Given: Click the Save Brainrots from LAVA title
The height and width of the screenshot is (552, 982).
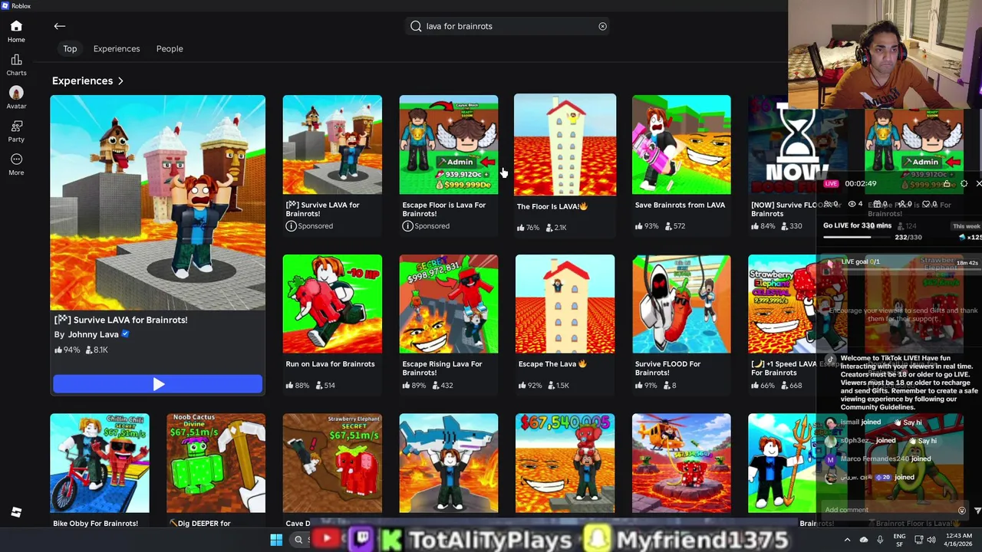Looking at the screenshot, I should 680,205.
